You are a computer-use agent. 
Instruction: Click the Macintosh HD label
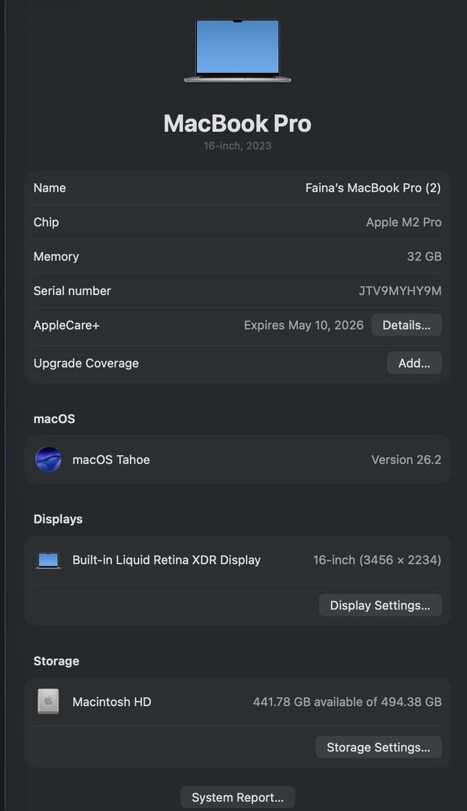click(112, 702)
